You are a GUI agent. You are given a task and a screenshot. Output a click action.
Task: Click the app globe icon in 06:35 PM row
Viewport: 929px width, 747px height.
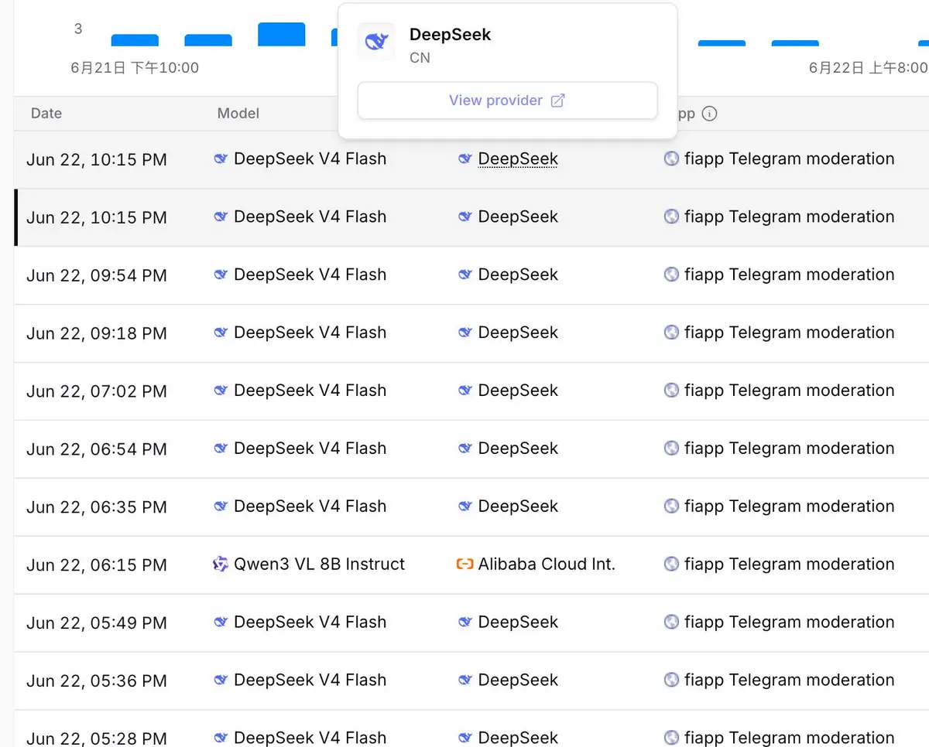tap(671, 507)
